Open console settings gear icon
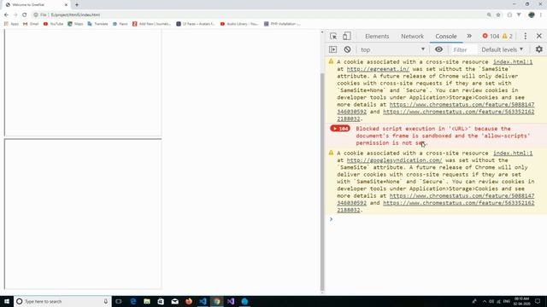547x307 pixels. pyautogui.click(x=539, y=49)
